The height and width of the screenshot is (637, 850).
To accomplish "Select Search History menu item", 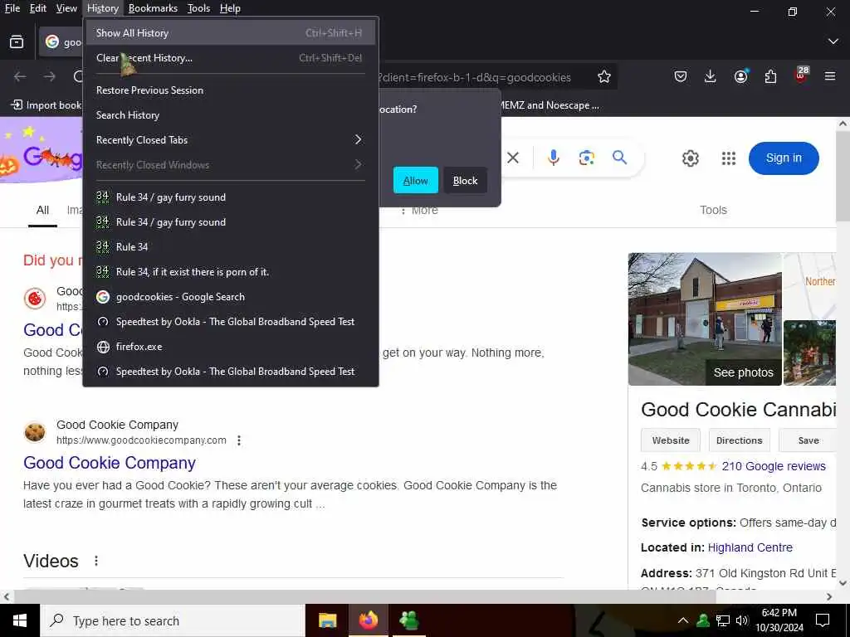I will 231,115.
